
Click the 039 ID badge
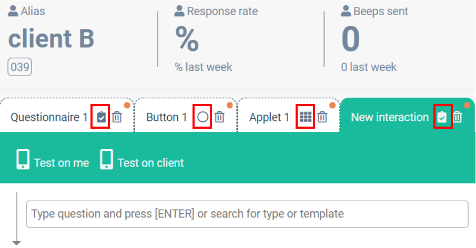click(19, 67)
